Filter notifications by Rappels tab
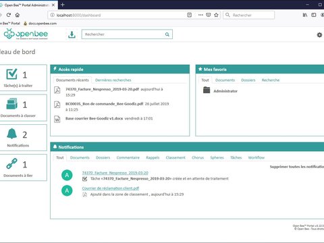The image size is (324, 243). tap(153, 157)
